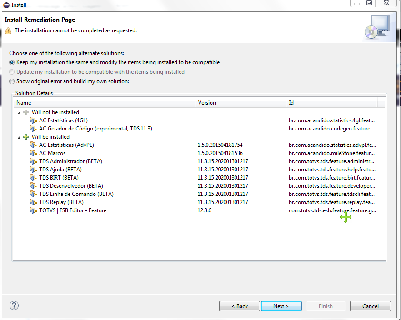Click the install wizard computer and disc image
Image resolution: width=401 pixels, height=320 pixels.
pos(377,26)
